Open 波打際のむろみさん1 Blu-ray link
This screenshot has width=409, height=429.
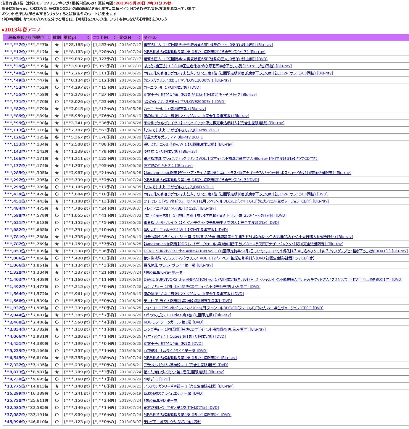pyautogui.click(x=168, y=166)
